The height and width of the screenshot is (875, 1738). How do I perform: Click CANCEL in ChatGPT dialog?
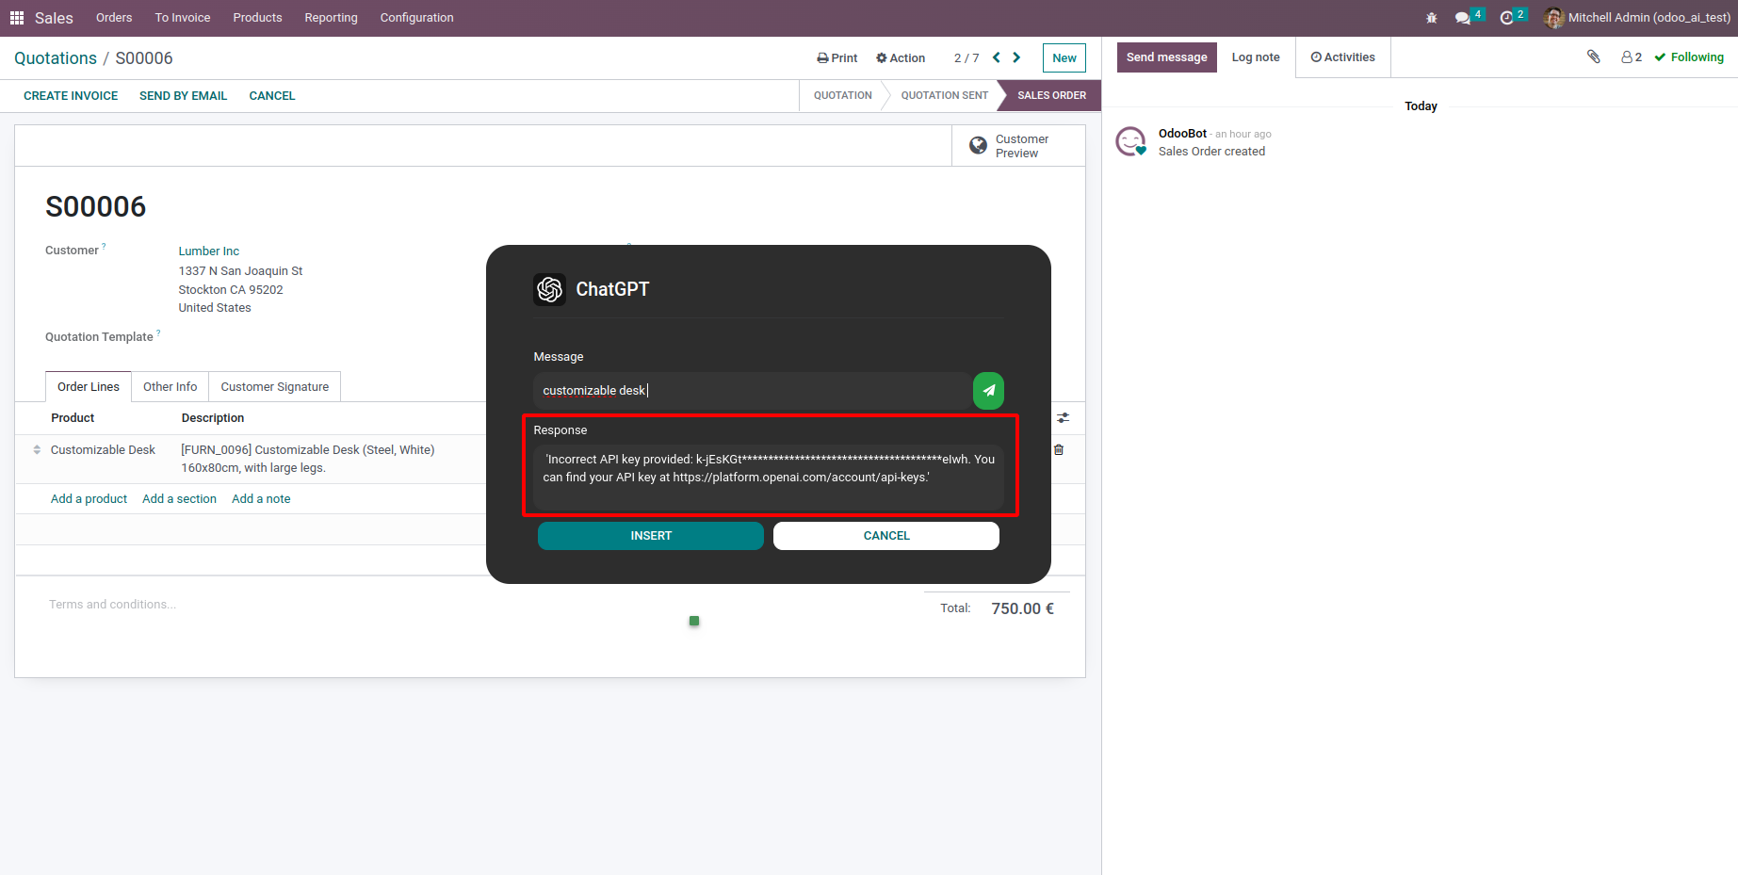(886, 536)
